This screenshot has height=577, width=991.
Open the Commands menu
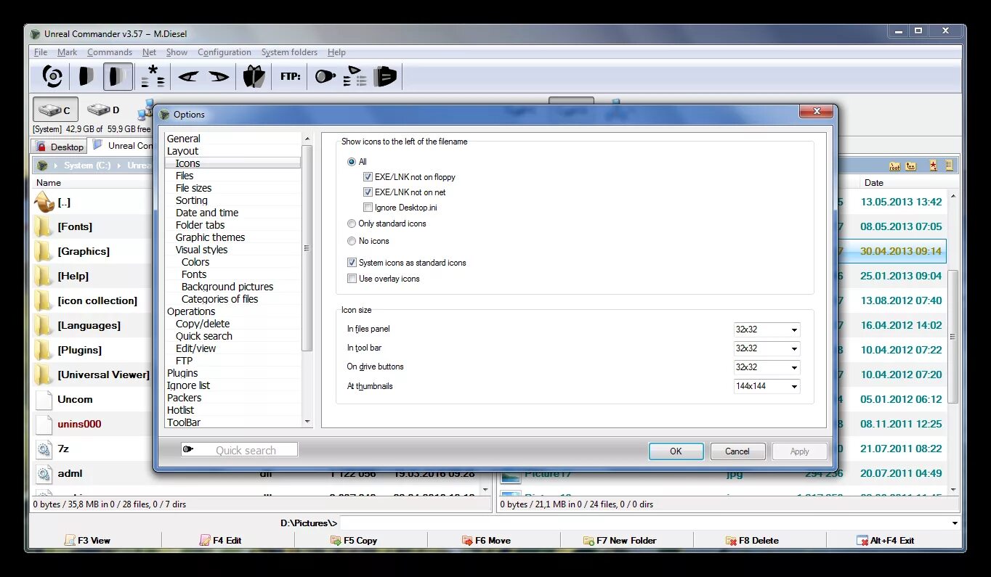pyautogui.click(x=110, y=52)
